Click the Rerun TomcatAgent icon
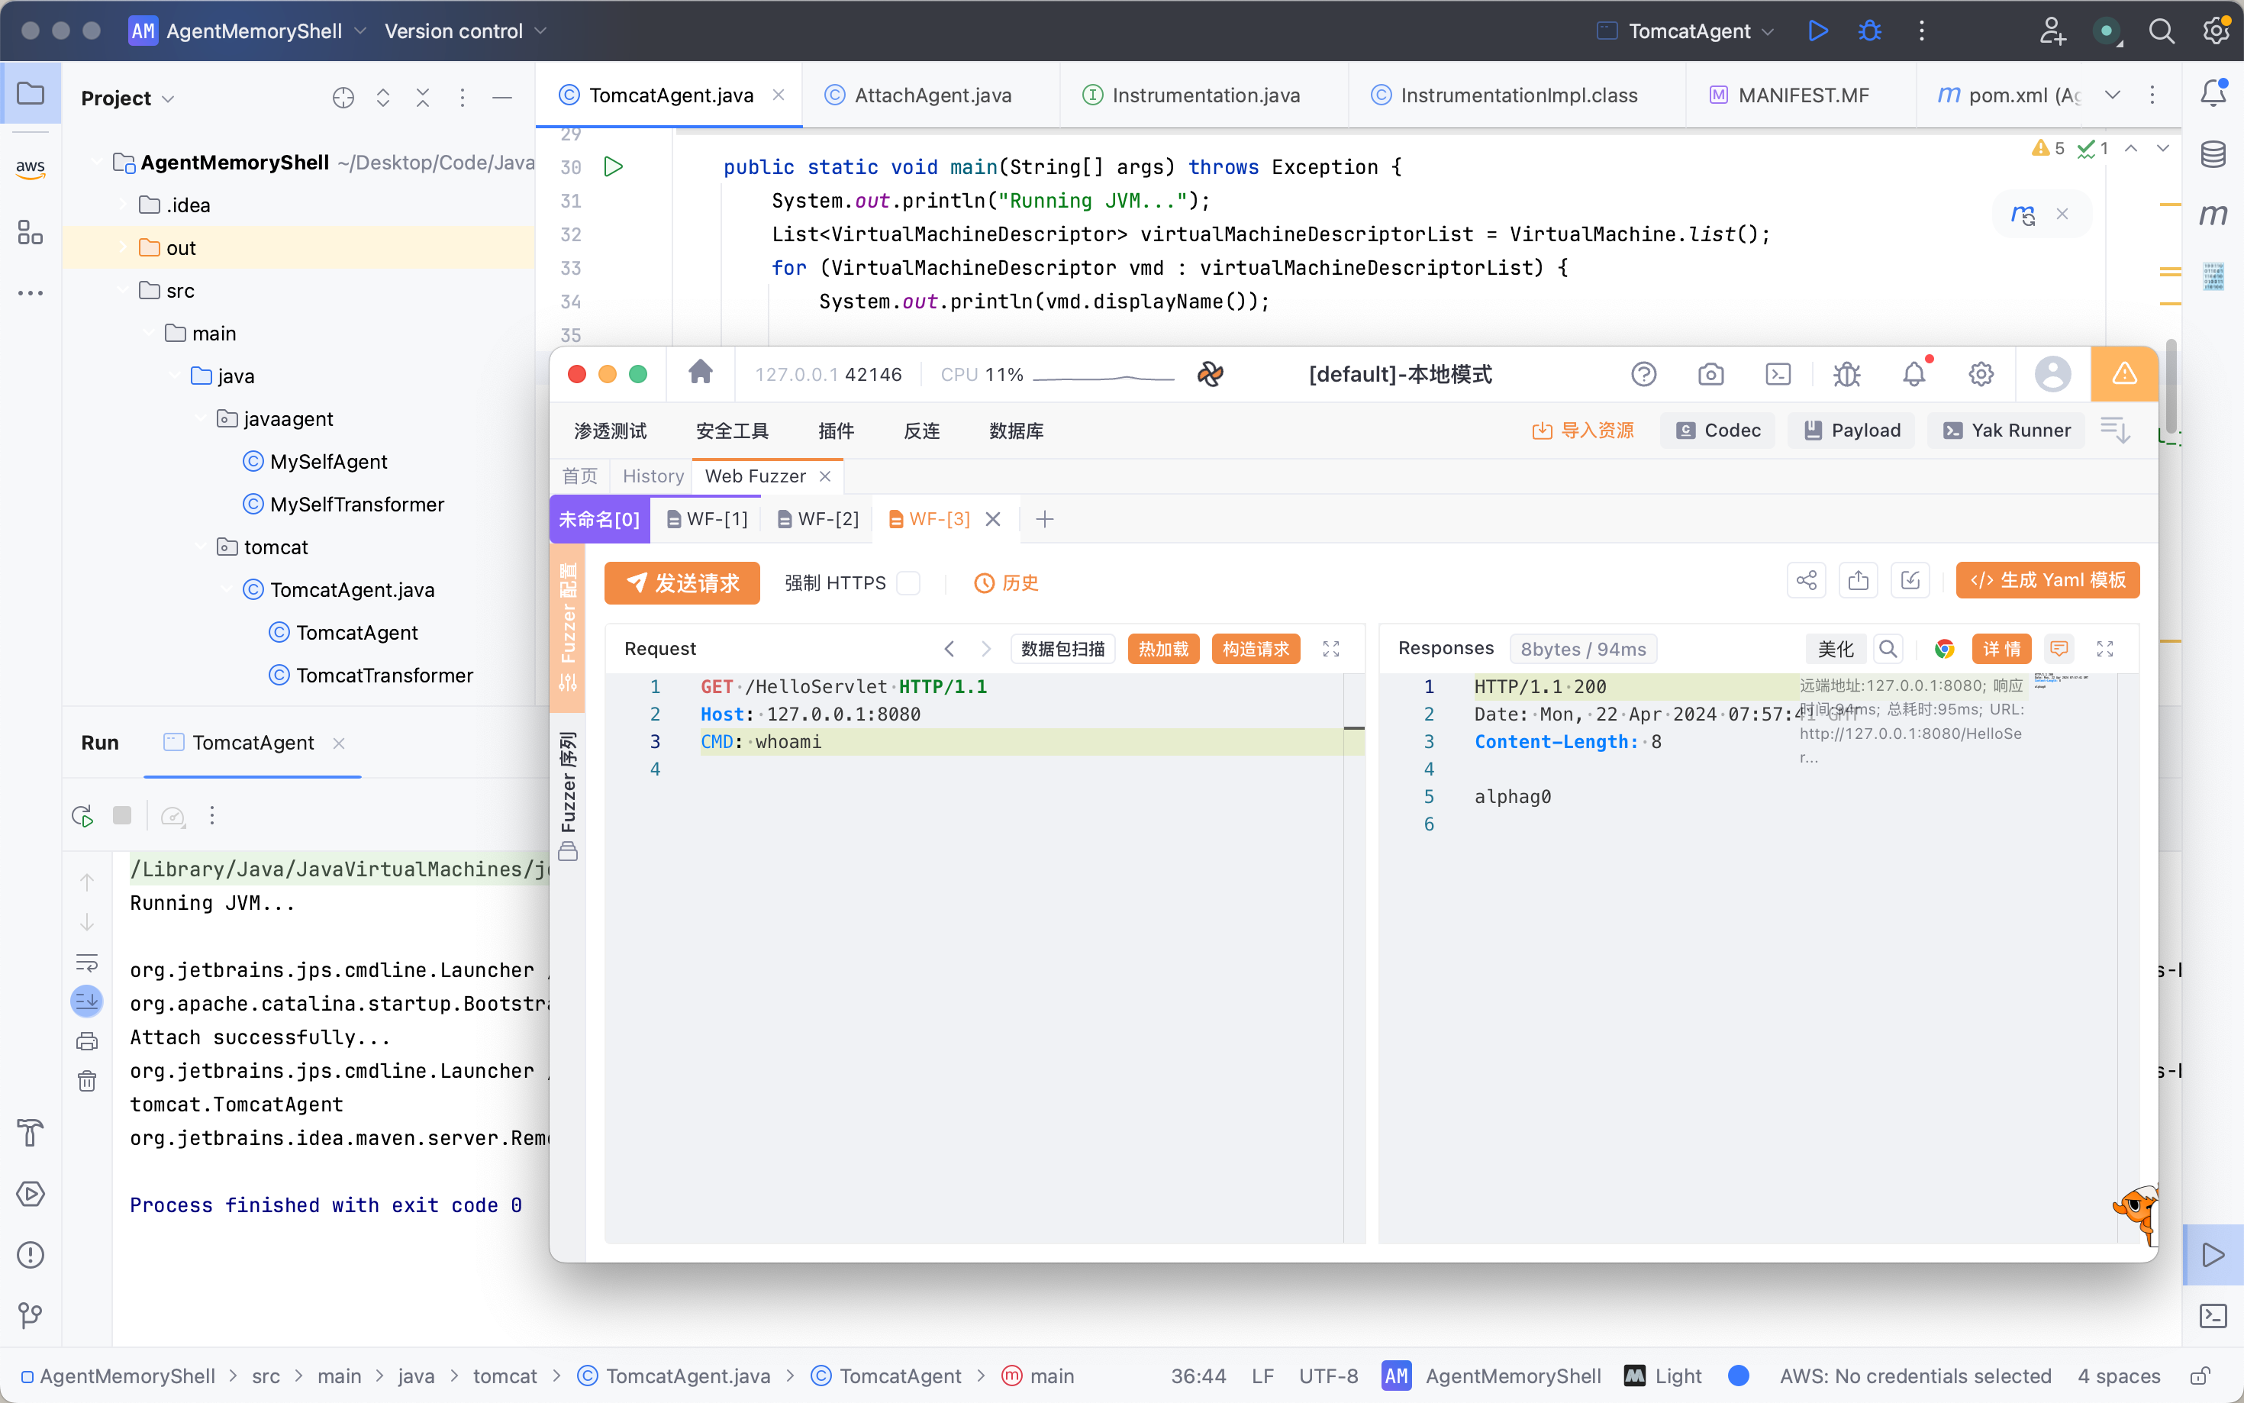The image size is (2244, 1403). point(82,816)
